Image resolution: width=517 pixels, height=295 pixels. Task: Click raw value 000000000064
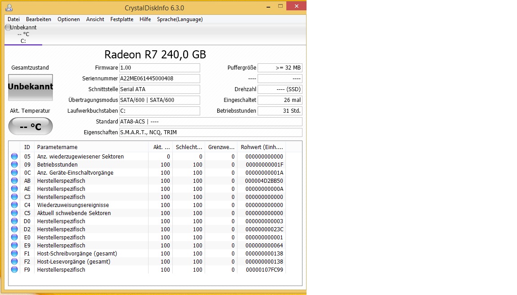(x=264, y=246)
